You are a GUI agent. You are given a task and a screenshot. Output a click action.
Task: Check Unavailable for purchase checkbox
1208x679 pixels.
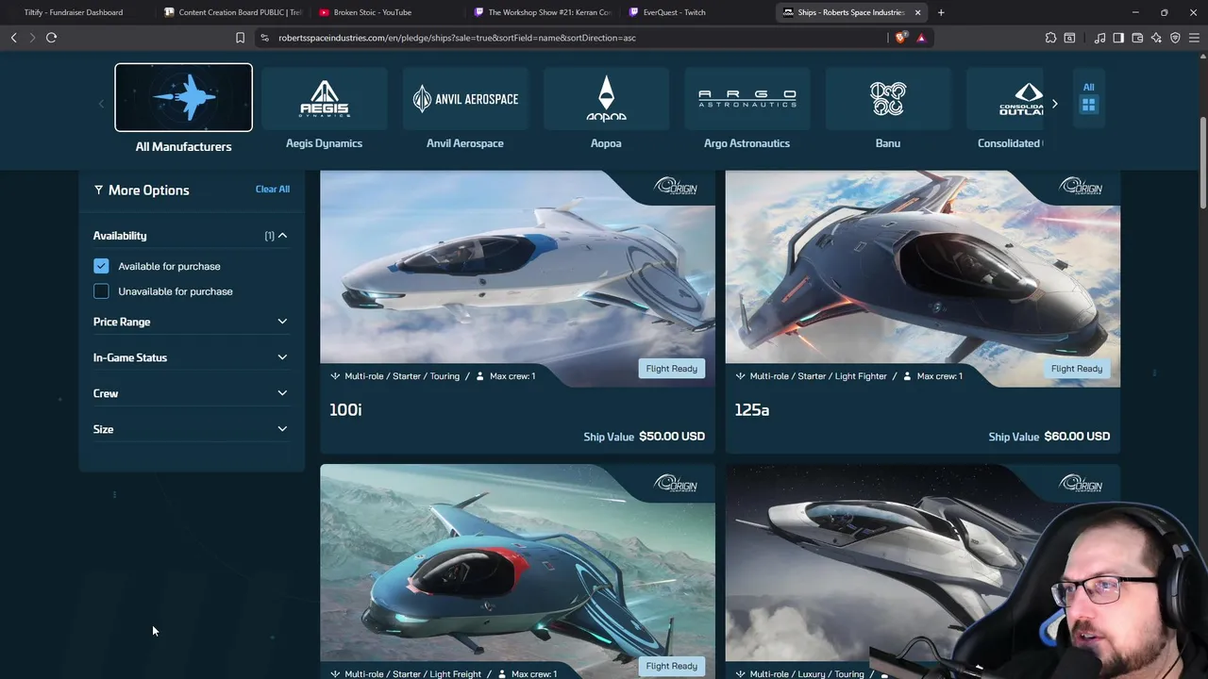pos(101,291)
